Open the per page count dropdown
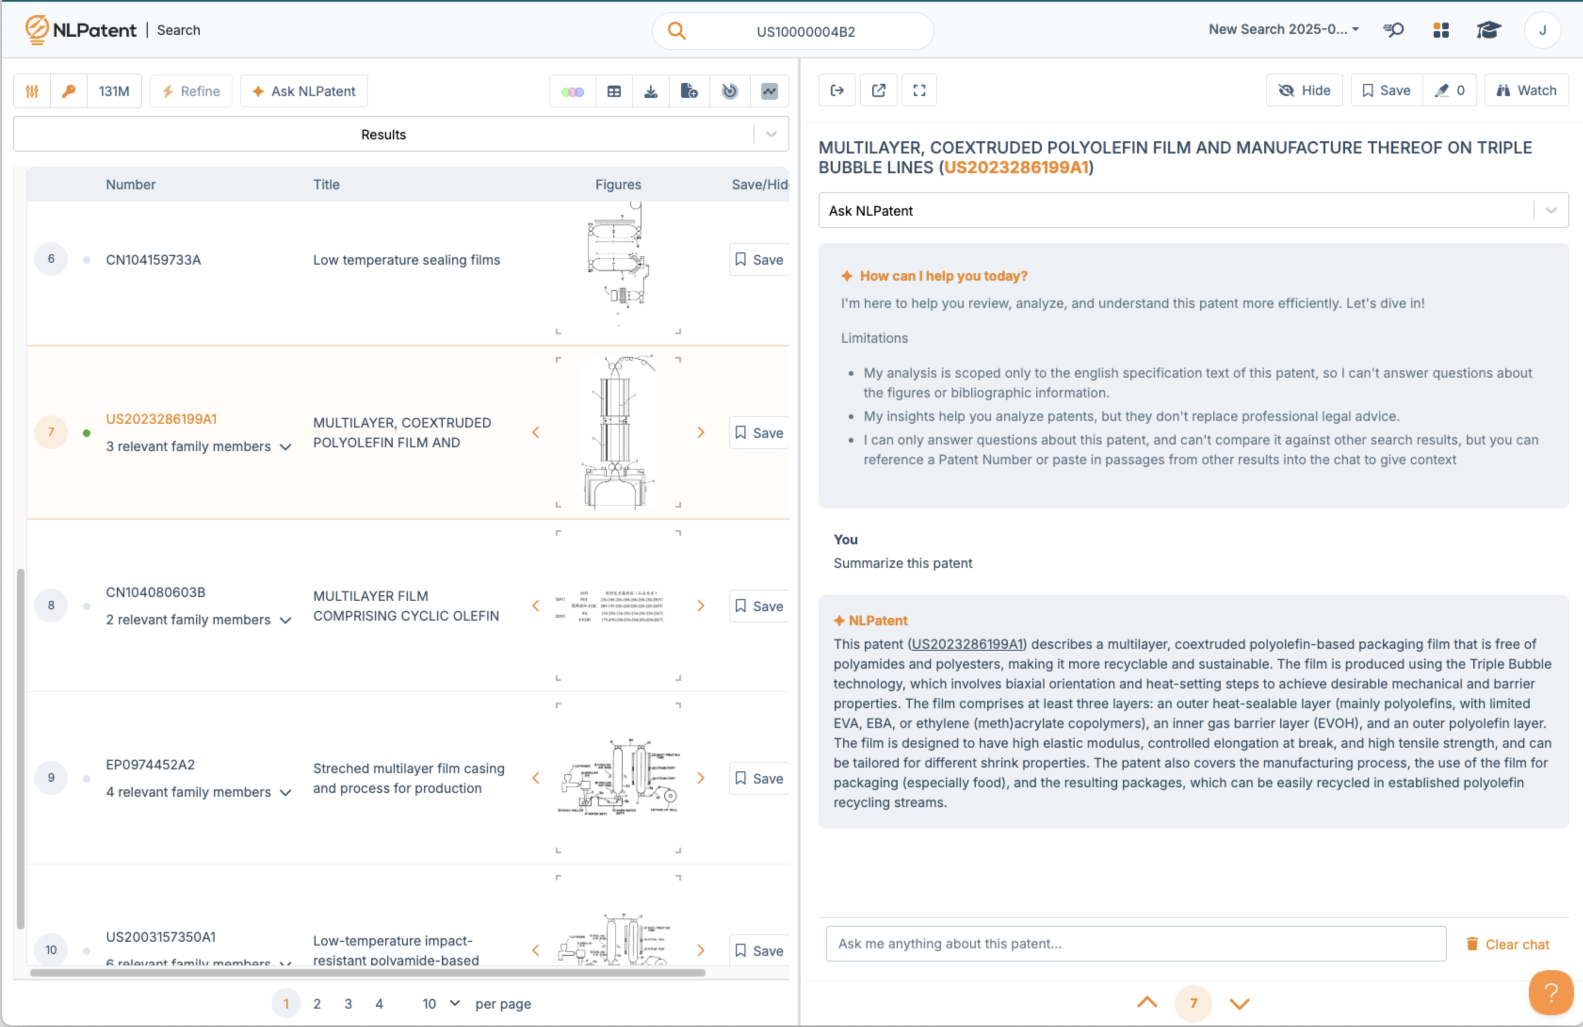Image resolution: width=1583 pixels, height=1027 pixels. click(x=440, y=1003)
